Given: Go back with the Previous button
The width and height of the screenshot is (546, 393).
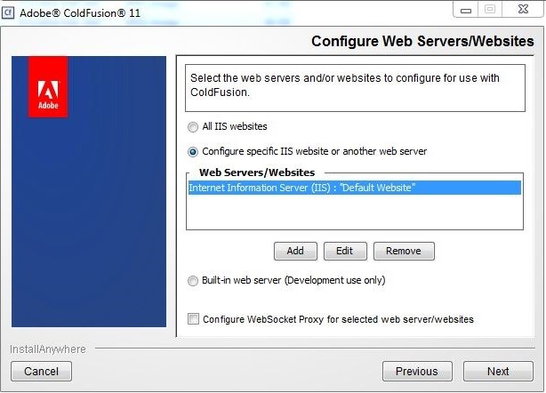Looking at the screenshot, I should tap(416, 372).
